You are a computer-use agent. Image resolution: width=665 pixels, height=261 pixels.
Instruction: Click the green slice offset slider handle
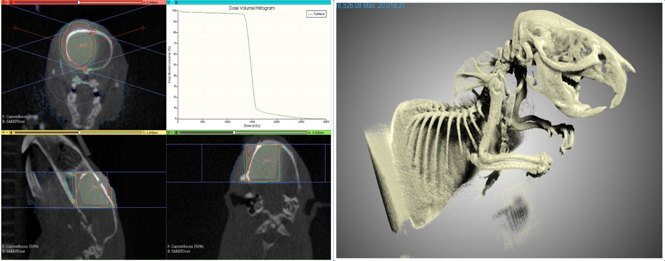pyautogui.click(x=235, y=133)
